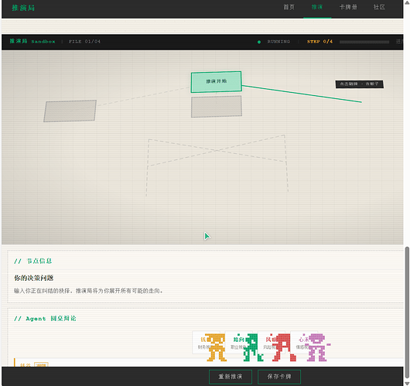Click the '// 节点信息' section title

[33, 261]
